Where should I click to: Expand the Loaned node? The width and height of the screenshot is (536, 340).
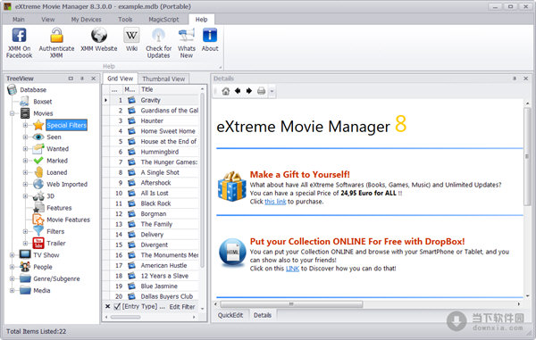[25, 172]
